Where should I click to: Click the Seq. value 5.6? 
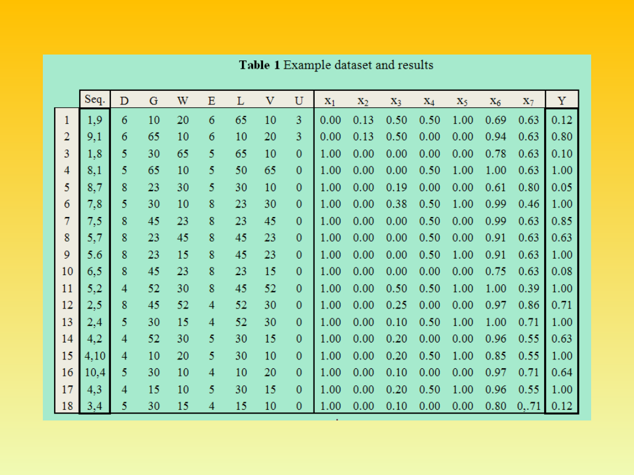(95, 255)
